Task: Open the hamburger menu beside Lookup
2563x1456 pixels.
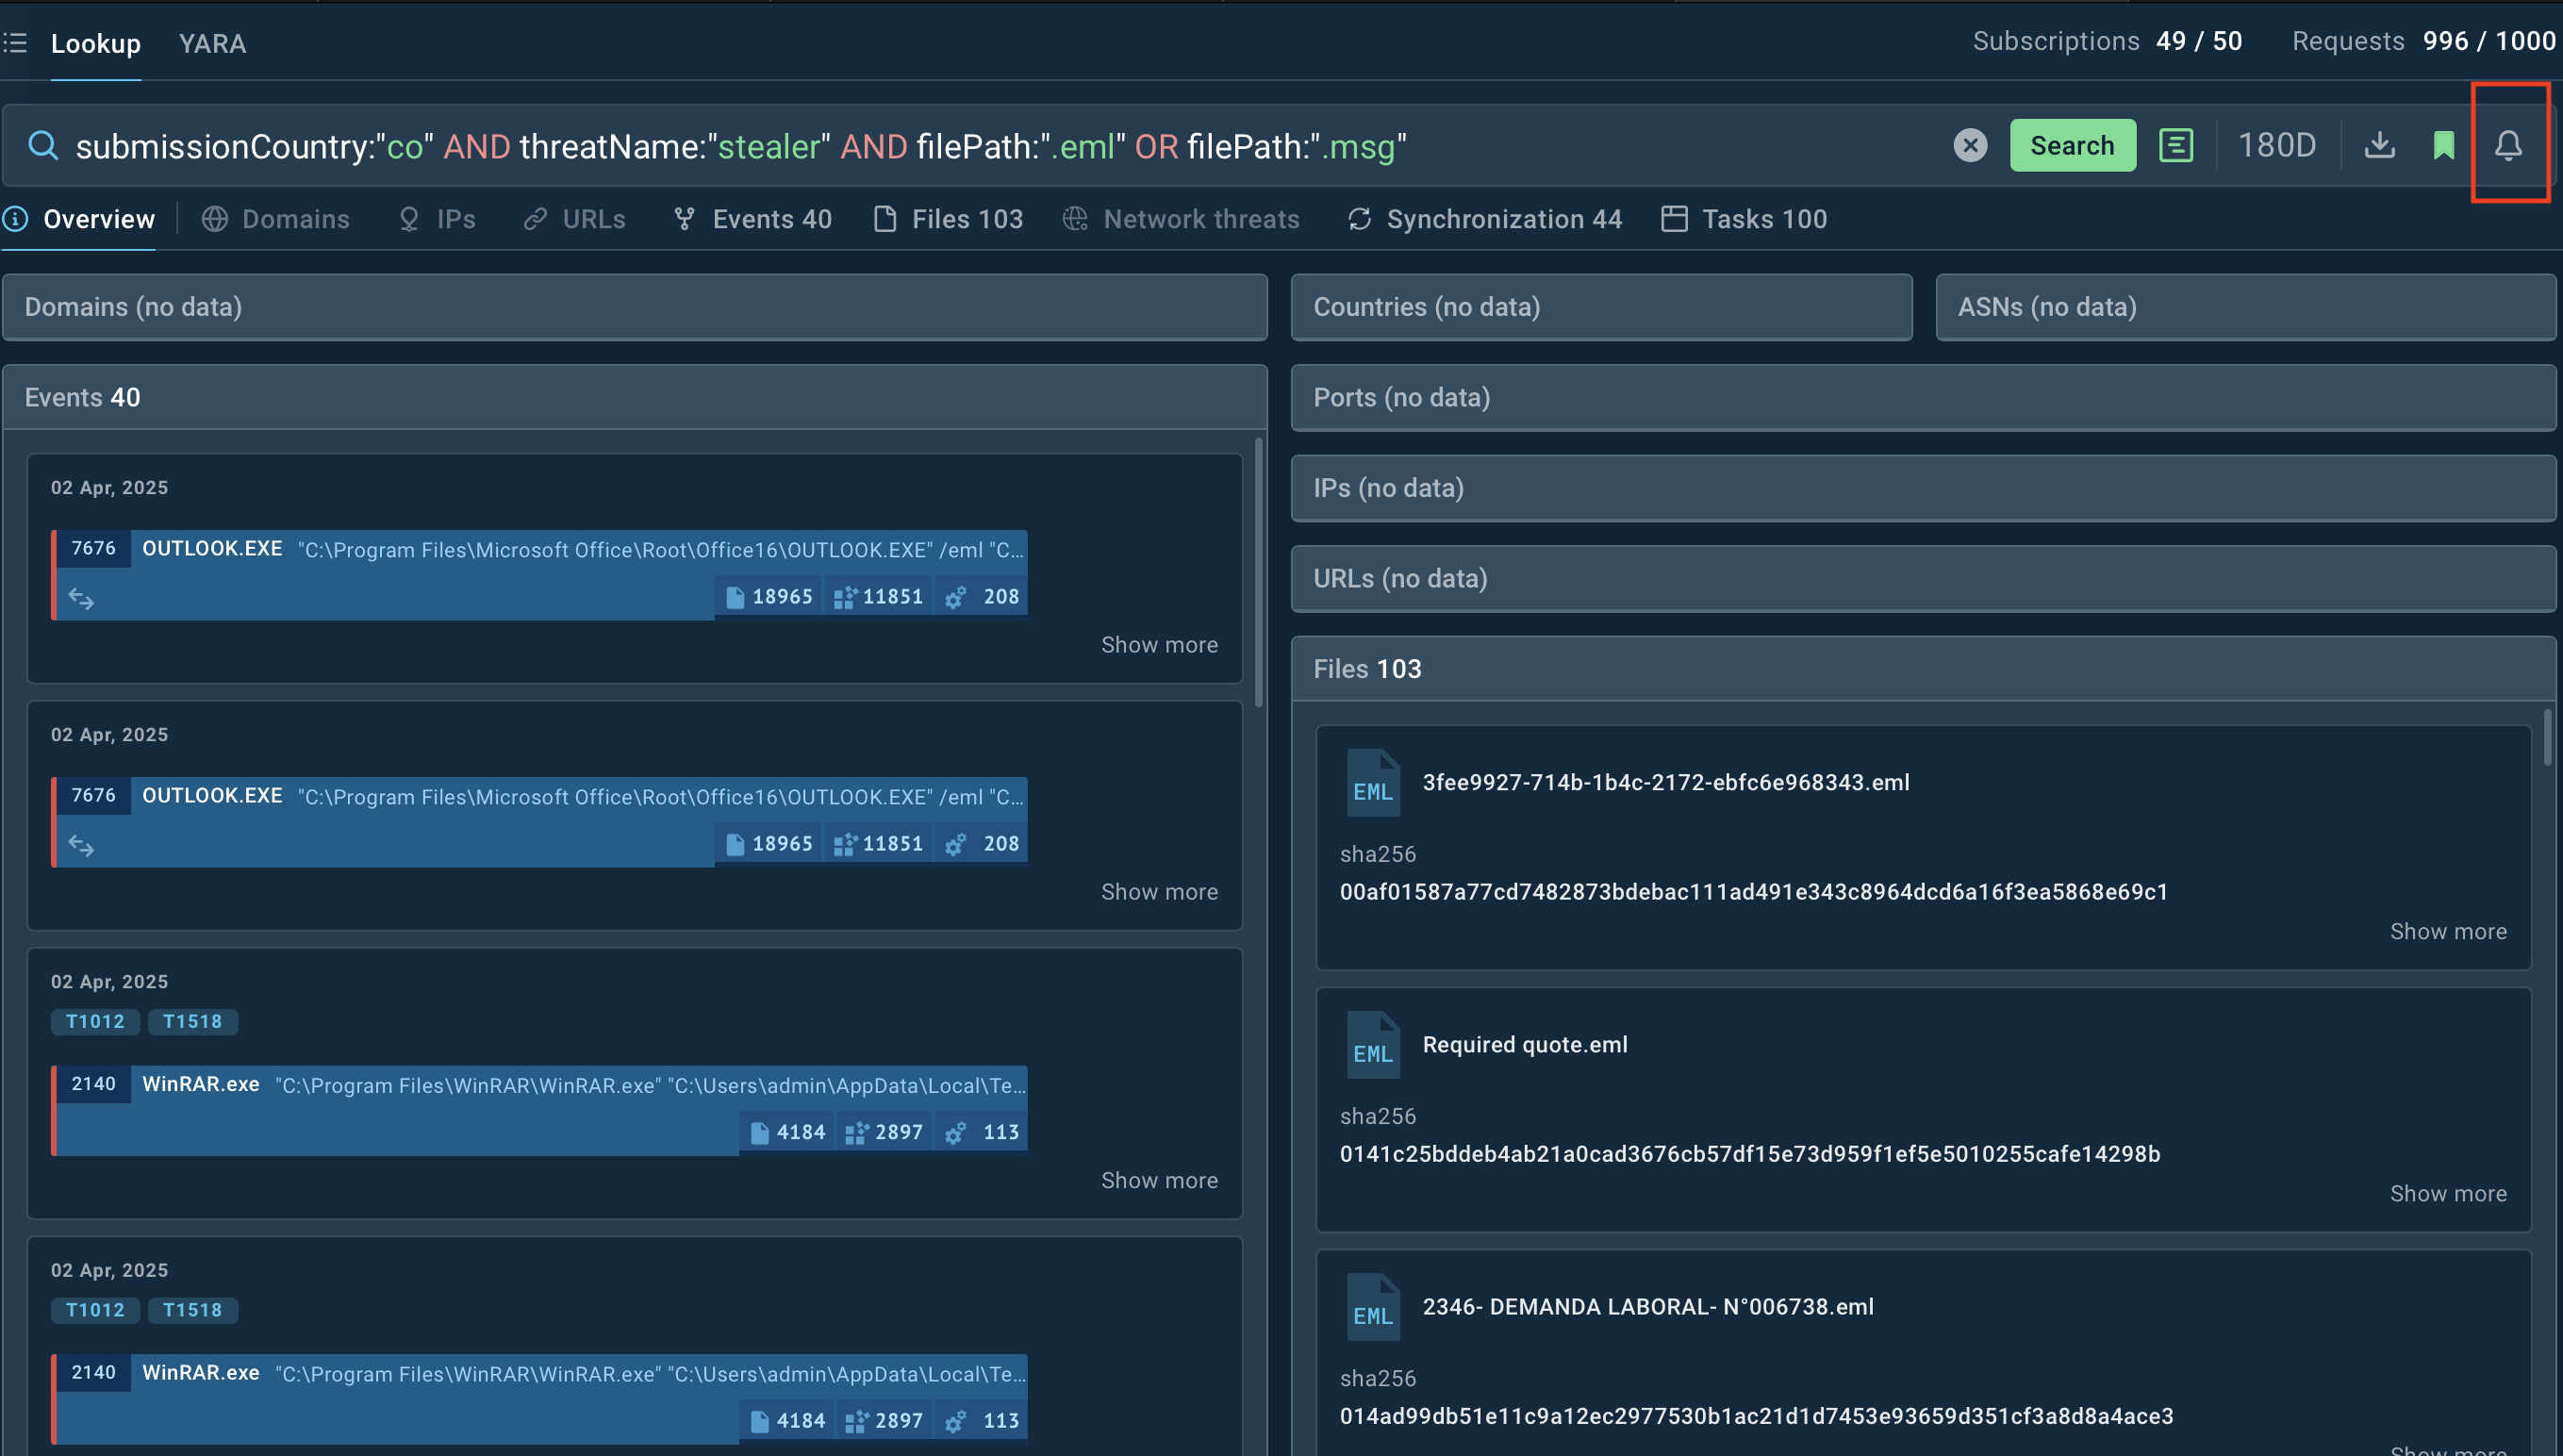Action: pos(14,43)
